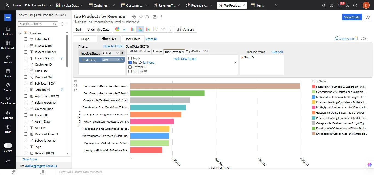The width and height of the screenshot is (374, 175).
Task: Open Data Sources in left sidebar
Action: [x=8, y=100]
